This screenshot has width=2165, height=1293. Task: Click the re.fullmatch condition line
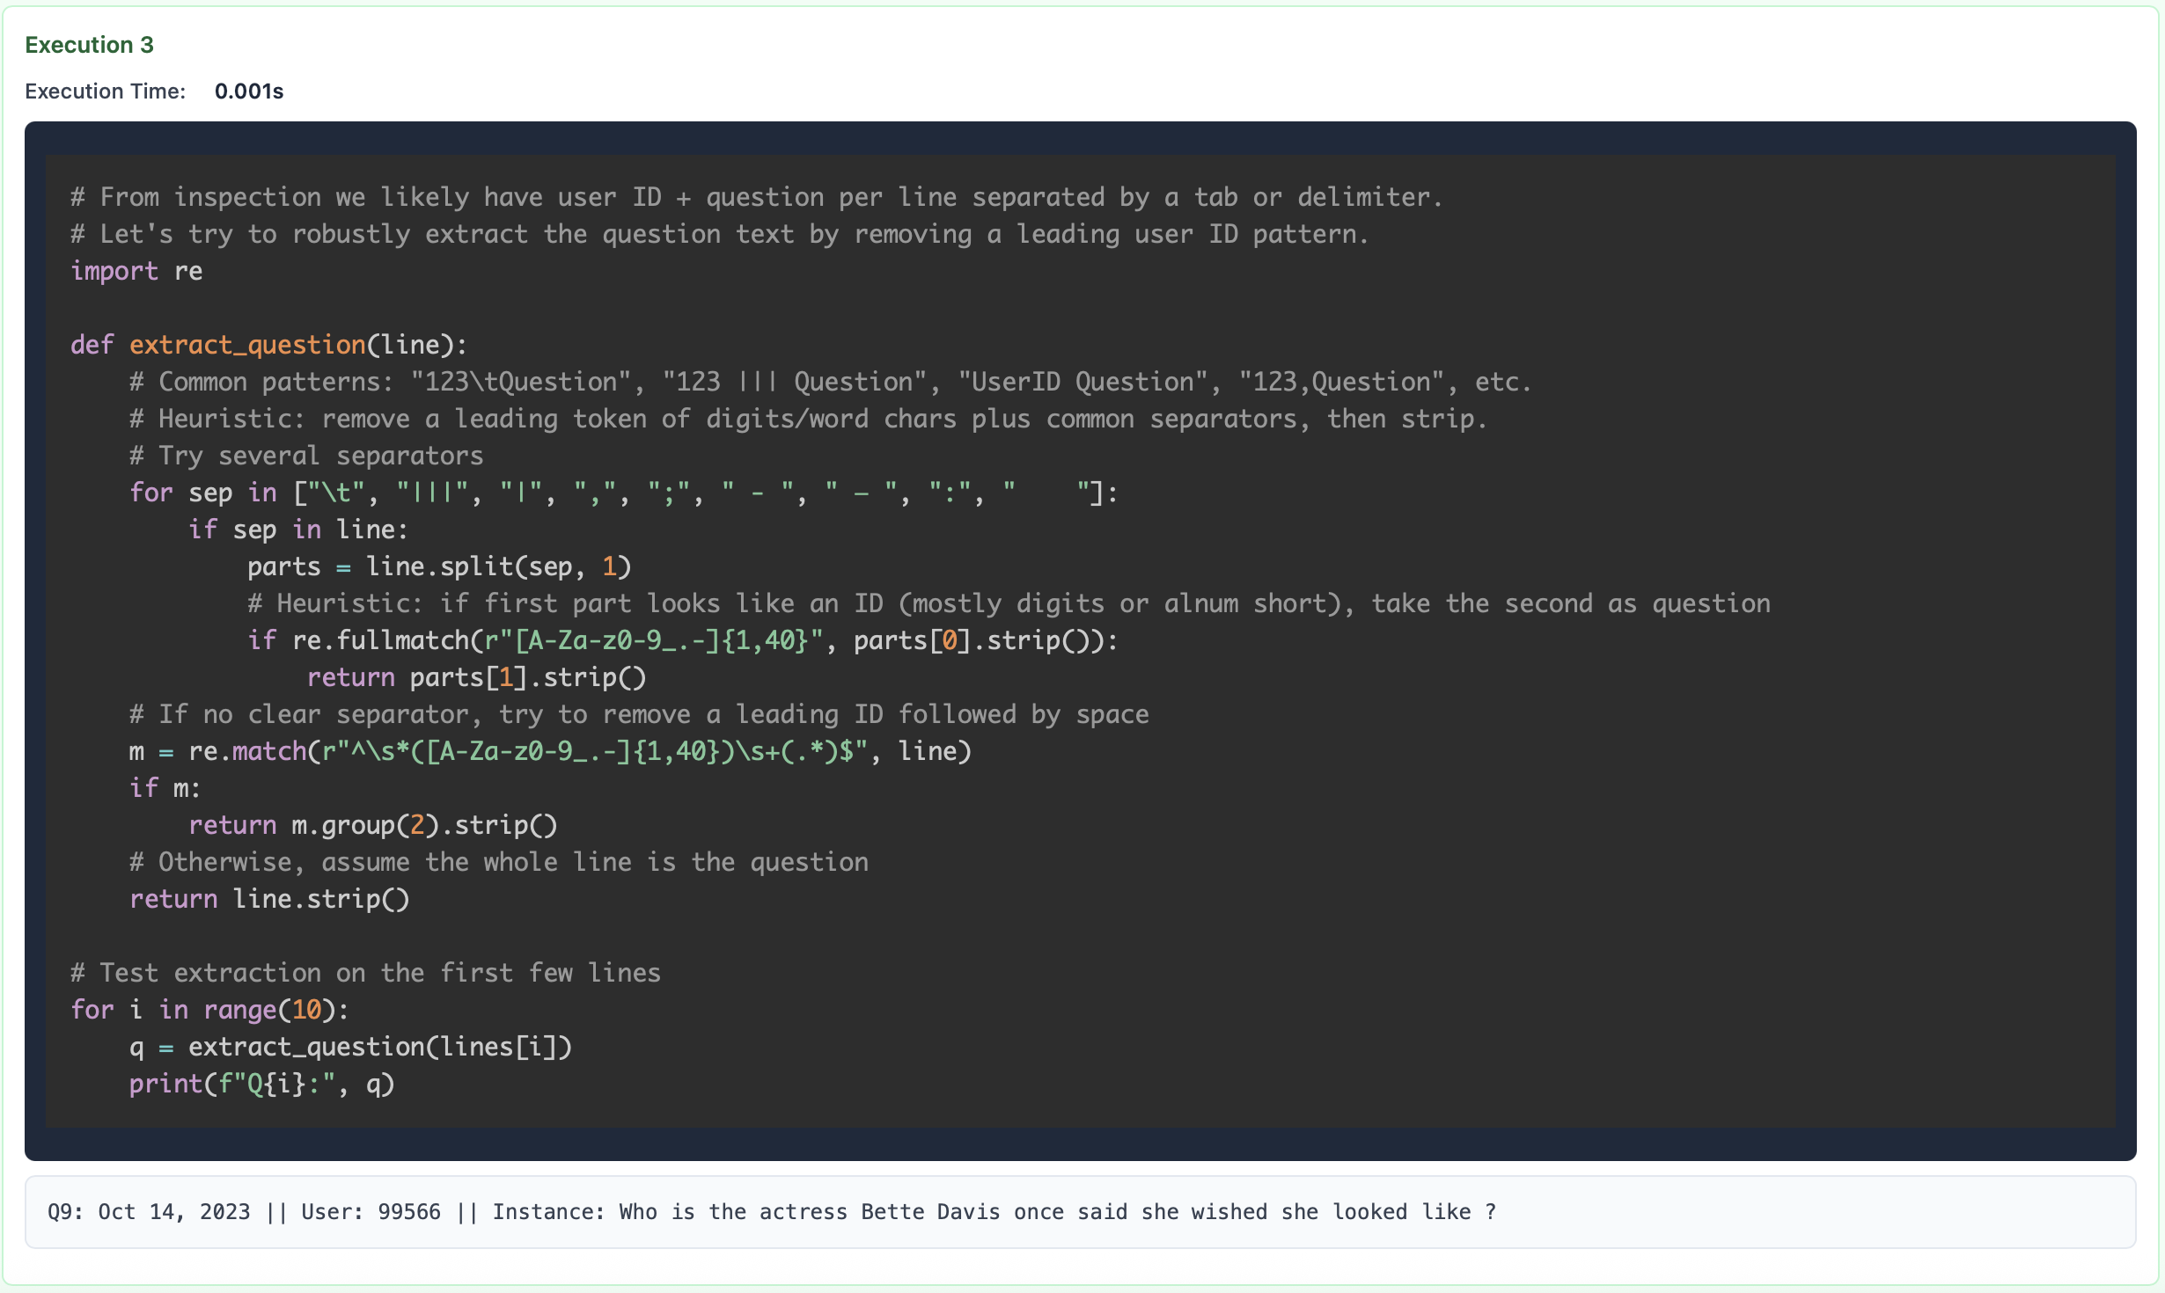click(682, 640)
